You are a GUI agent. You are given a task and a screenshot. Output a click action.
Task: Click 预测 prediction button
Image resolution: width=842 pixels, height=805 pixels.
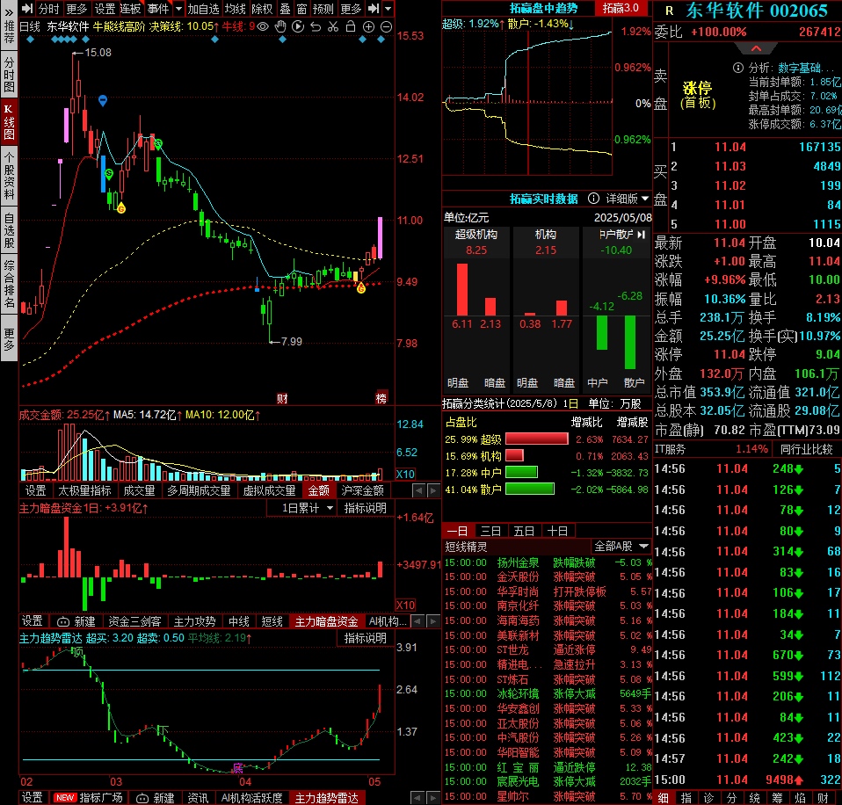click(323, 9)
